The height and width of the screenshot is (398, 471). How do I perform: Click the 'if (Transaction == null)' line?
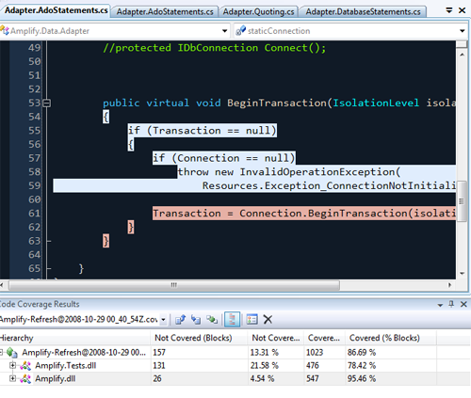pos(203,131)
